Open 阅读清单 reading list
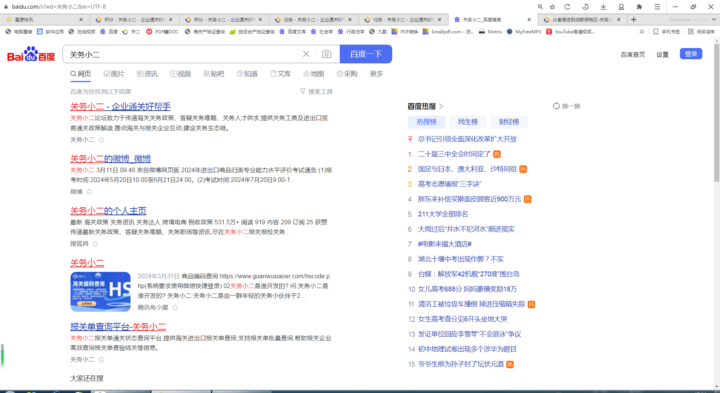720x393 pixels. pyautogui.click(x=701, y=31)
